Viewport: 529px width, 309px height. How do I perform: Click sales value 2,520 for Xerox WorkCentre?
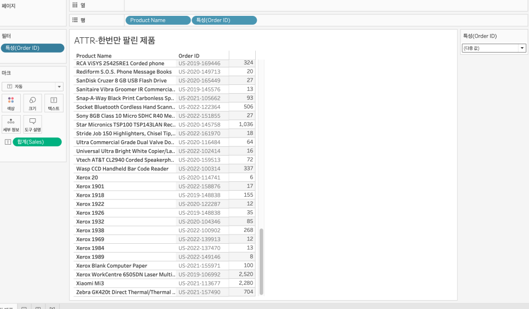pyautogui.click(x=246, y=274)
